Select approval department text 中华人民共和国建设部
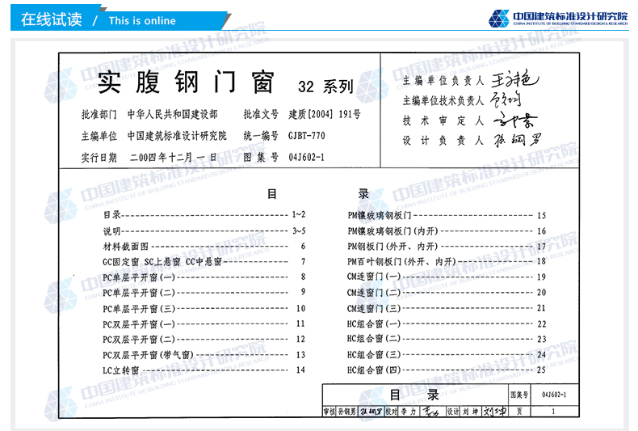The image size is (638, 431). tap(173, 115)
